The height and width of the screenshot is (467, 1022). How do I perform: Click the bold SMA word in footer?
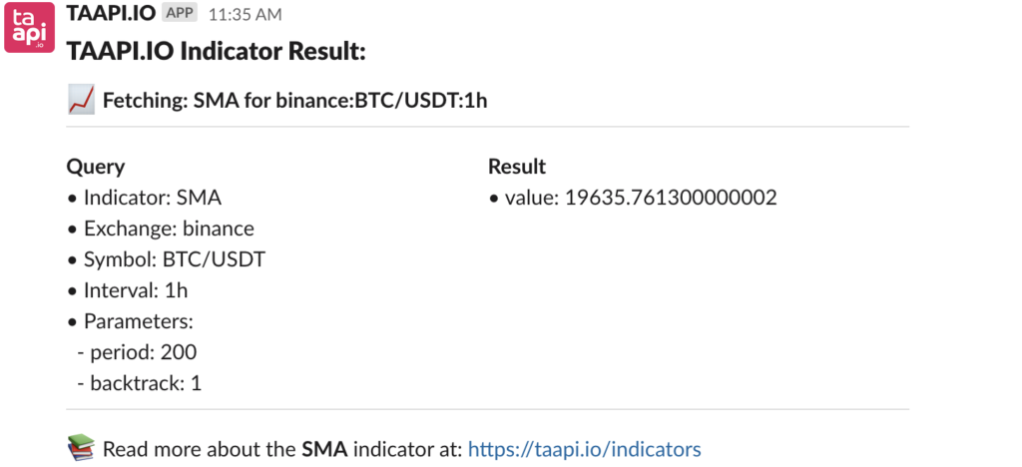[324, 449]
